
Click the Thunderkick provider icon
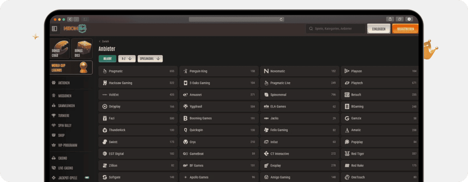105,130
